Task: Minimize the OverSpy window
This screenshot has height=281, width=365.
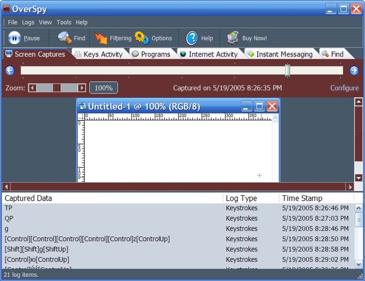Action: coord(330,9)
